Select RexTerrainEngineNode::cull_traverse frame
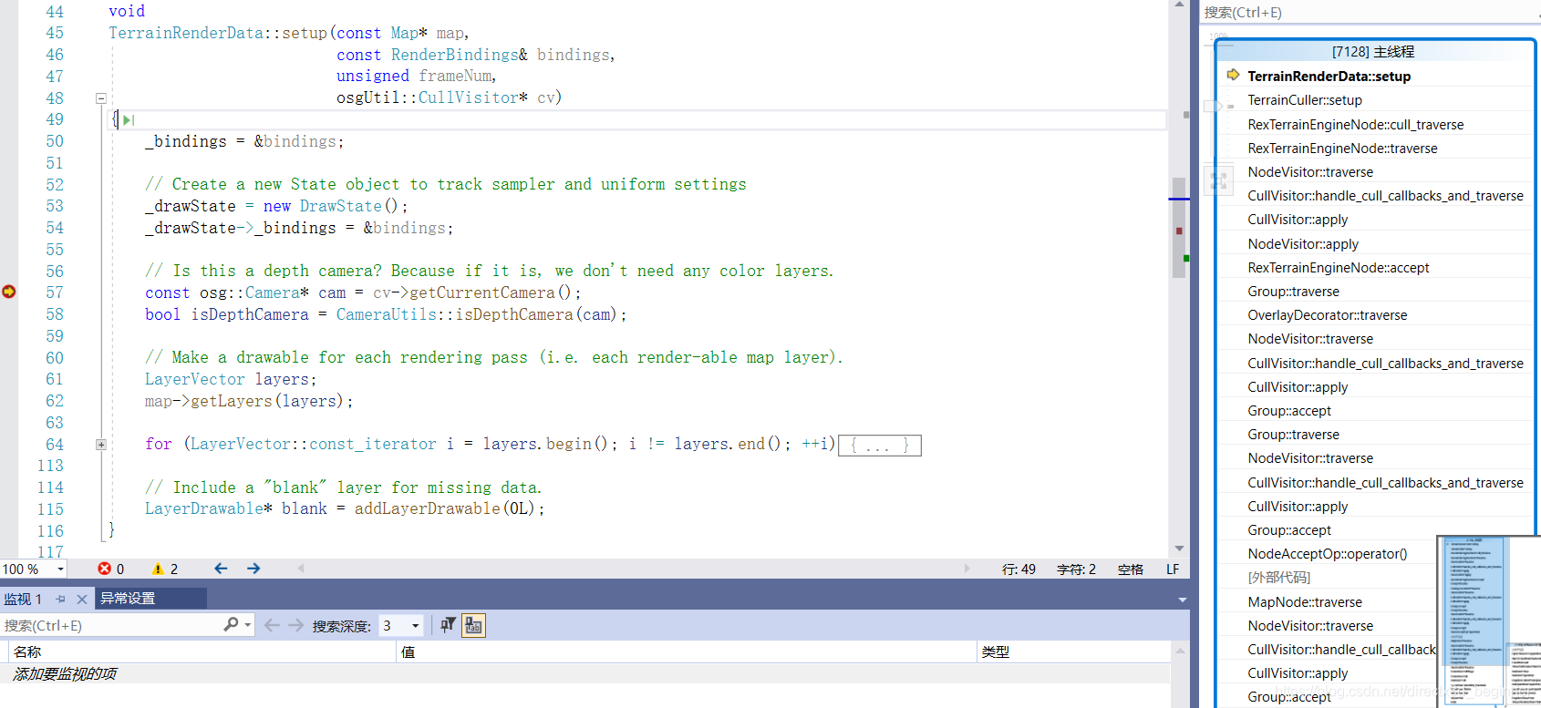 point(1355,125)
